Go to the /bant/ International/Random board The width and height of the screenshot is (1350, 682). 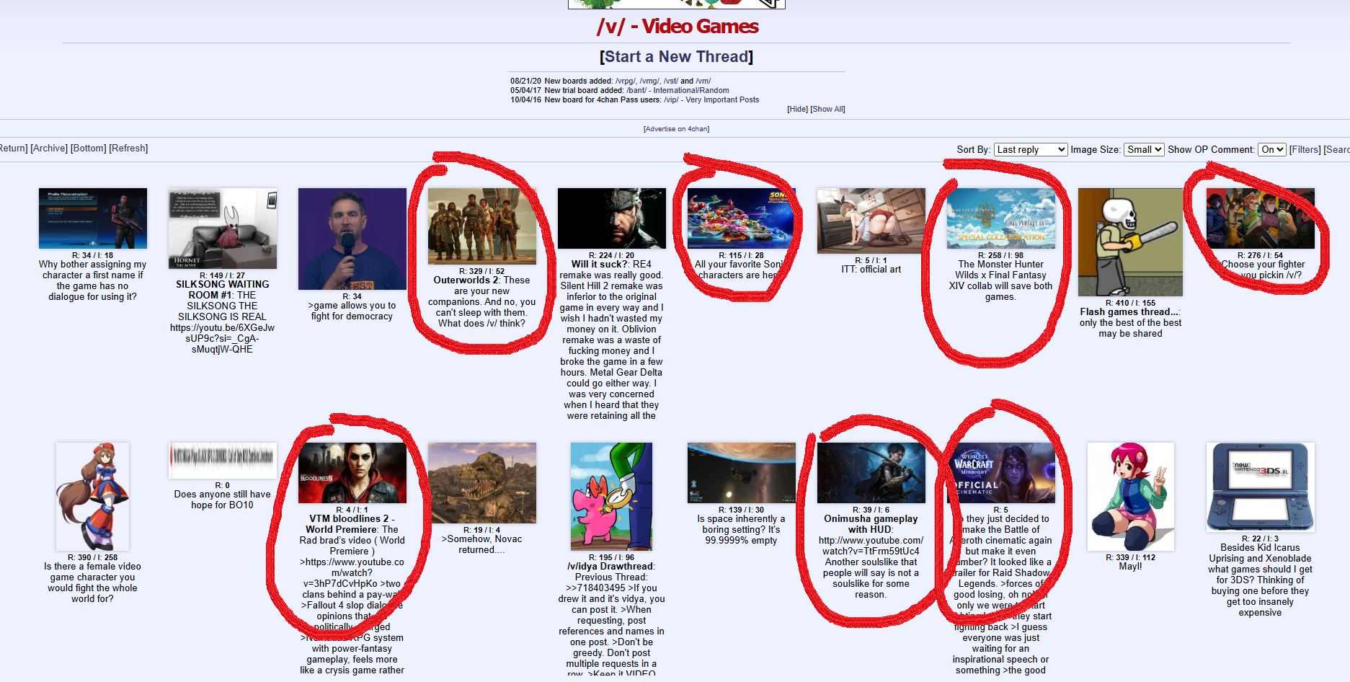pyautogui.click(x=678, y=90)
